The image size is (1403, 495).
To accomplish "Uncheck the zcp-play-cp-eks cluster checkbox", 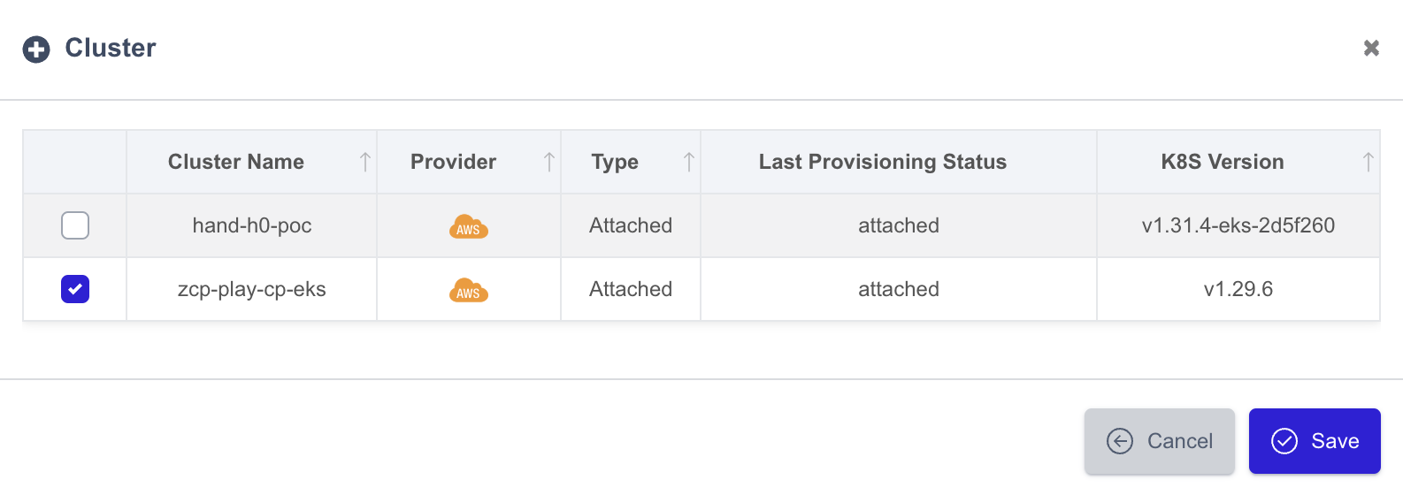I will click(x=75, y=289).
